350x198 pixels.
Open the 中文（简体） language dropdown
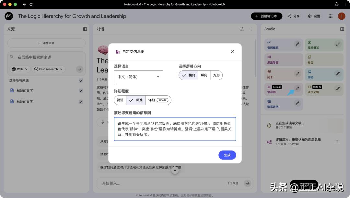coord(138,77)
